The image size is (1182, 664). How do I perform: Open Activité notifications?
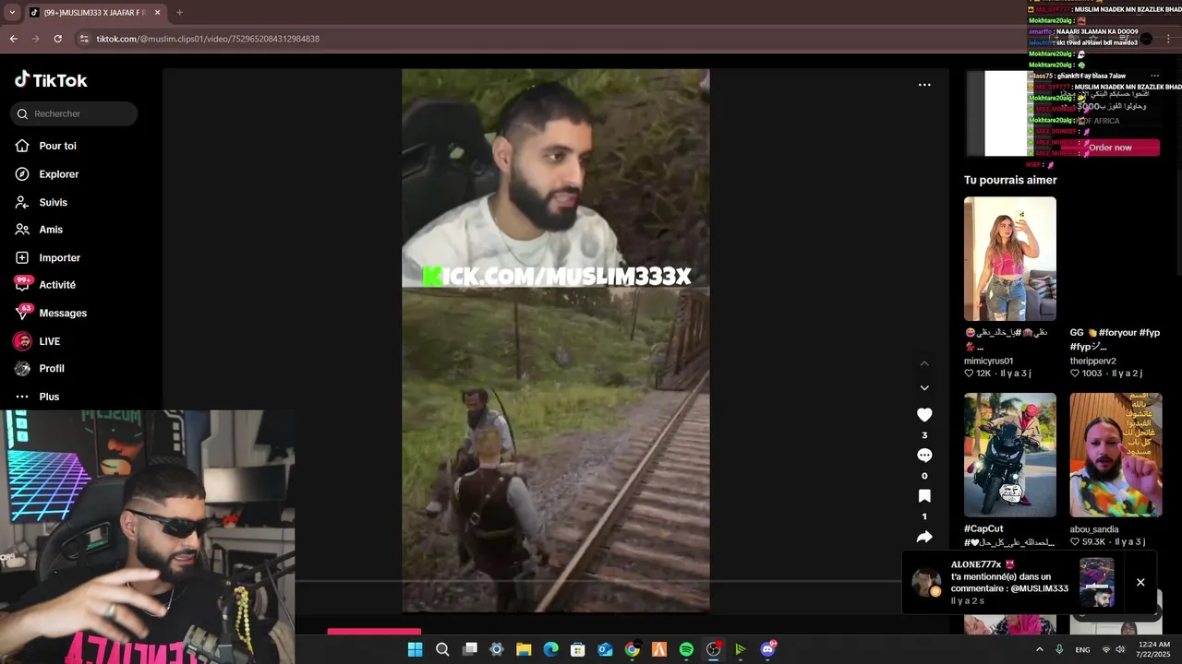click(x=57, y=285)
